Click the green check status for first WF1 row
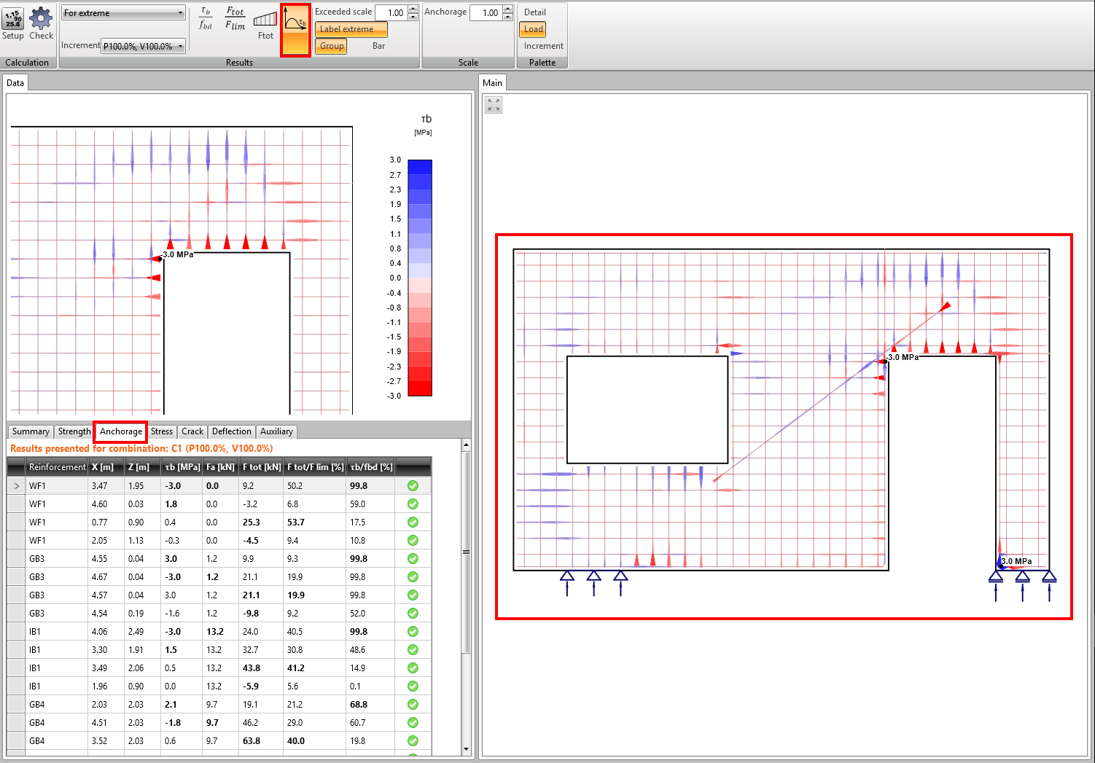Viewport: 1095px width, 763px height. tap(413, 486)
